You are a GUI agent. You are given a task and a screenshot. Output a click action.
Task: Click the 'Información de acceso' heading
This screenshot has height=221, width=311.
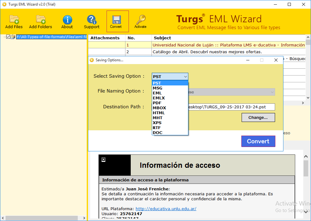180,165
